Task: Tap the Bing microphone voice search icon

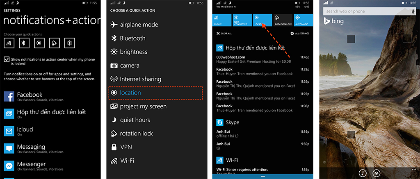Action: [412, 11]
